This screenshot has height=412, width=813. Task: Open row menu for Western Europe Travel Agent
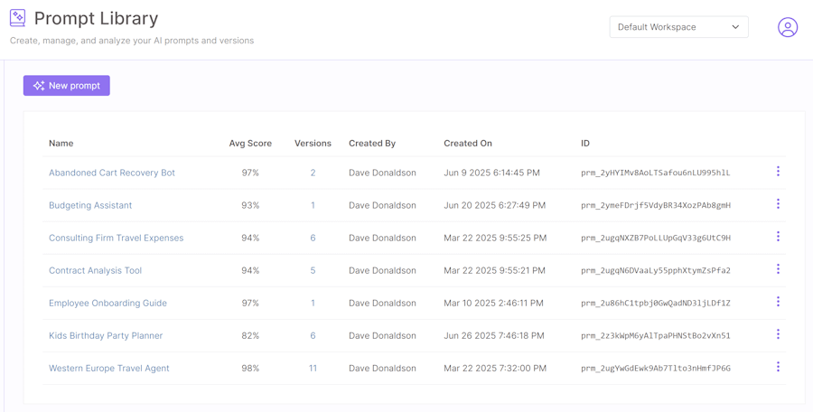point(778,367)
